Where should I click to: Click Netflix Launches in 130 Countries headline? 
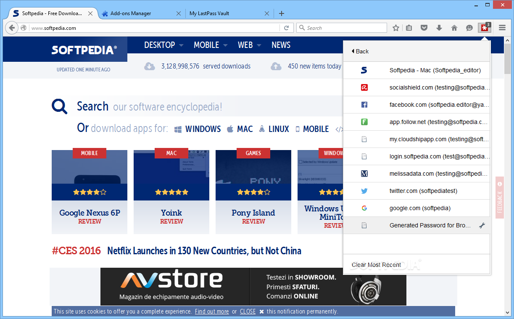click(204, 251)
